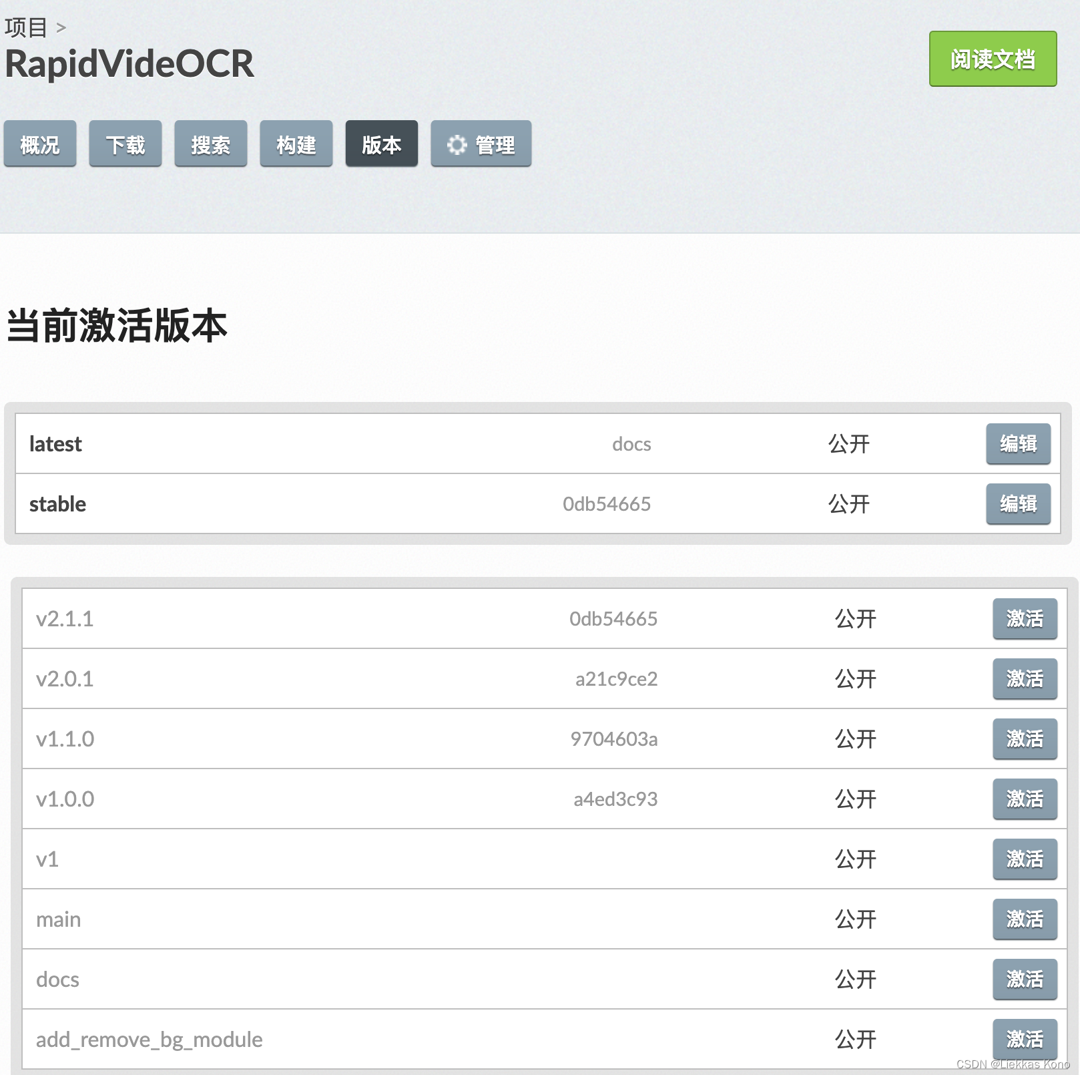Activate the main branch
Image resolution: width=1080 pixels, height=1075 pixels.
[x=1025, y=919]
